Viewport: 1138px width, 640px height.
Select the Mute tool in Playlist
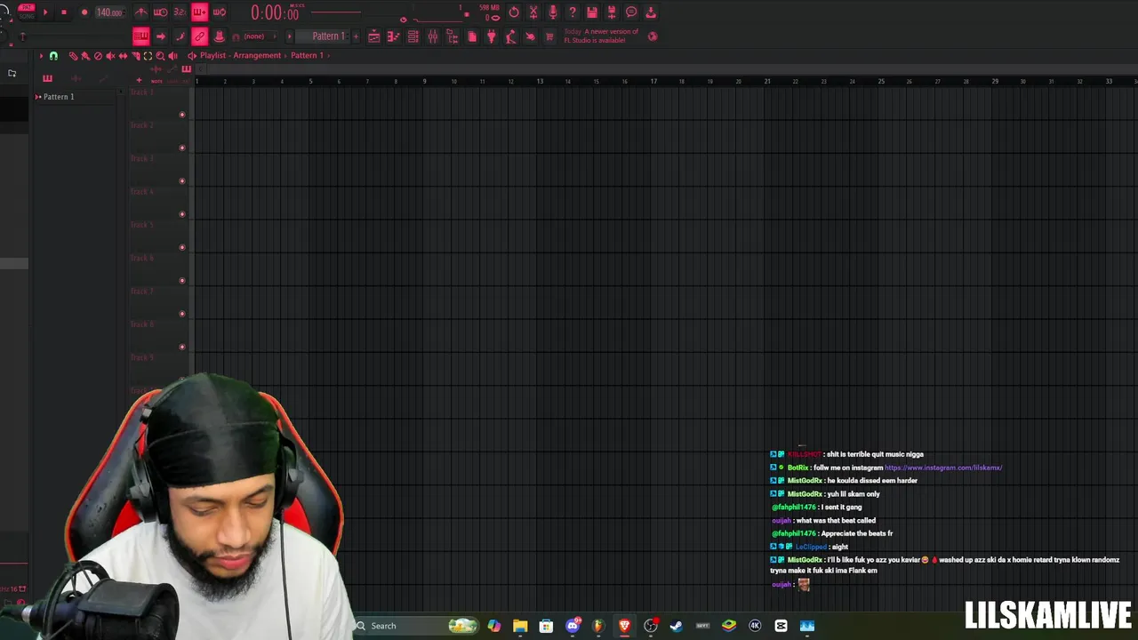110,55
